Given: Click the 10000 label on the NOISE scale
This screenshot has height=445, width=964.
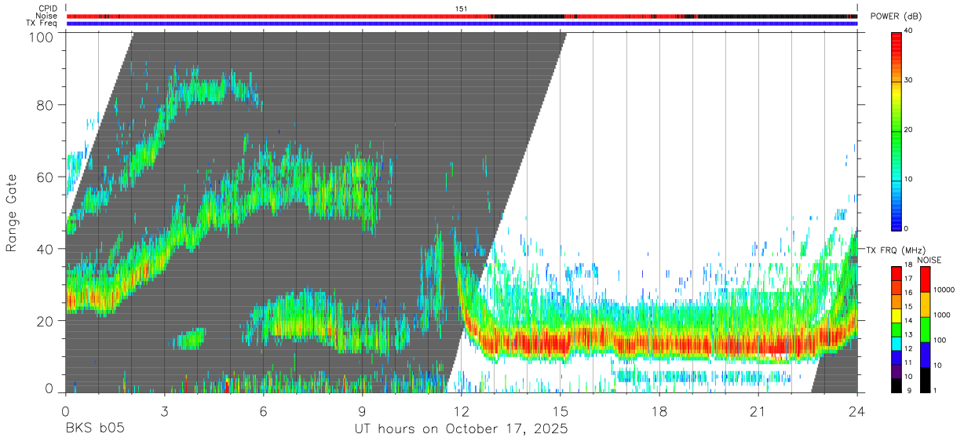Looking at the screenshot, I should coord(944,290).
